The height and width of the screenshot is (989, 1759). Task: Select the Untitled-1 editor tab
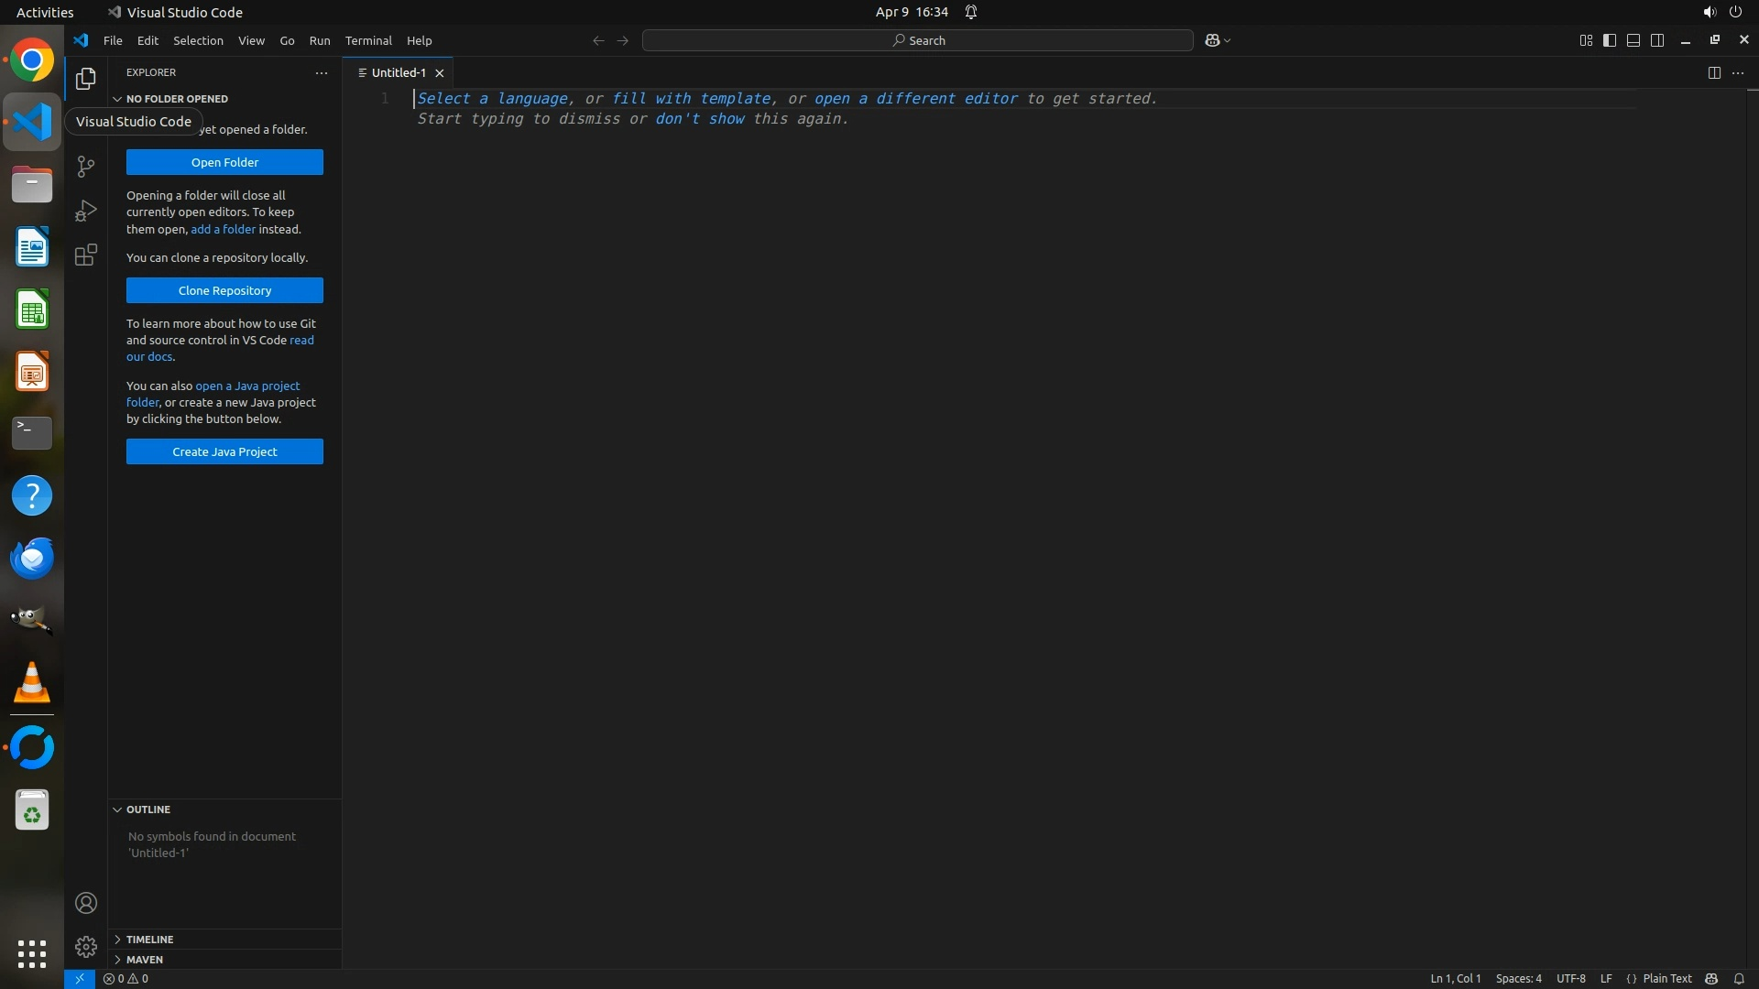(399, 72)
